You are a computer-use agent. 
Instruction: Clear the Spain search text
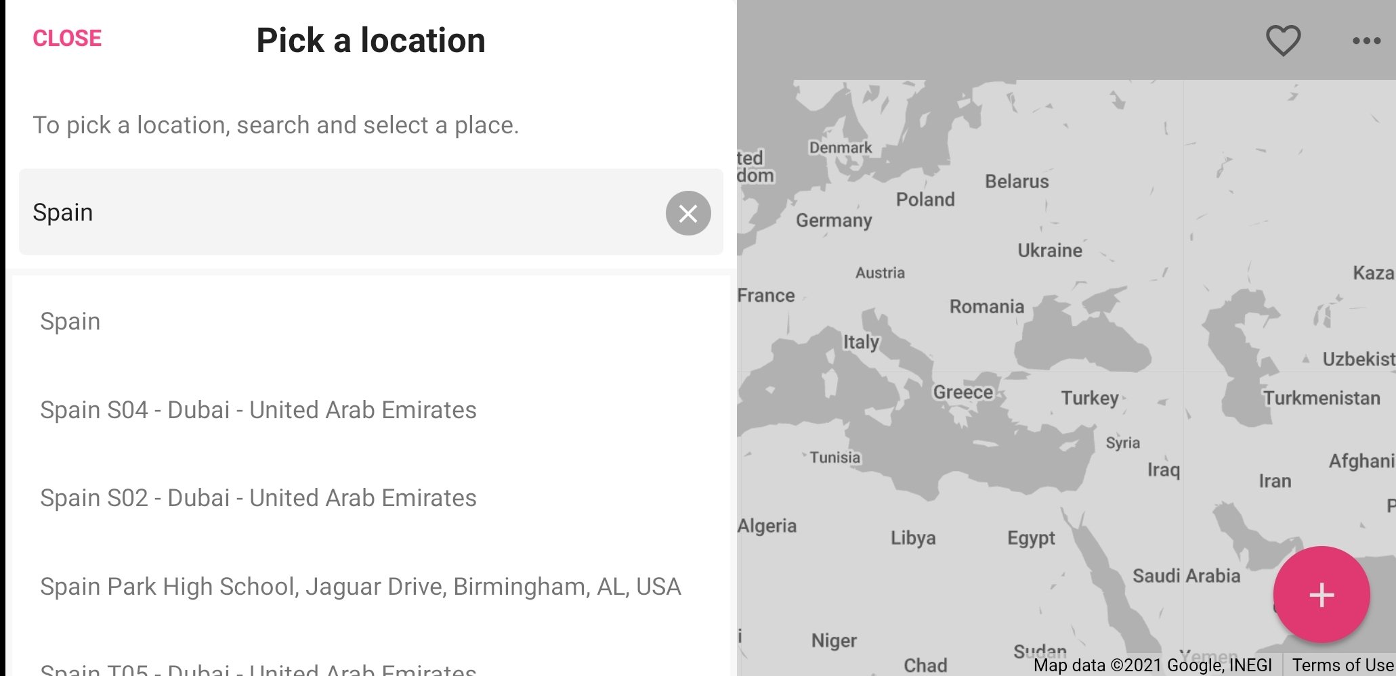(x=688, y=213)
